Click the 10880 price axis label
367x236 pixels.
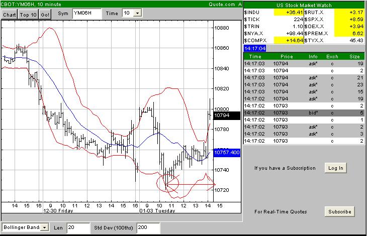222,28
